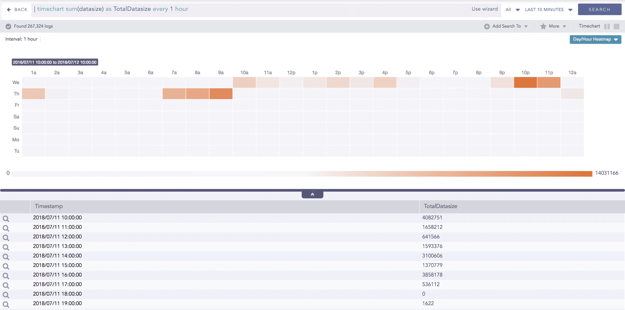Select the split-pane layout icon beside Timechart
Screen dimensions: 625x310
607,26
